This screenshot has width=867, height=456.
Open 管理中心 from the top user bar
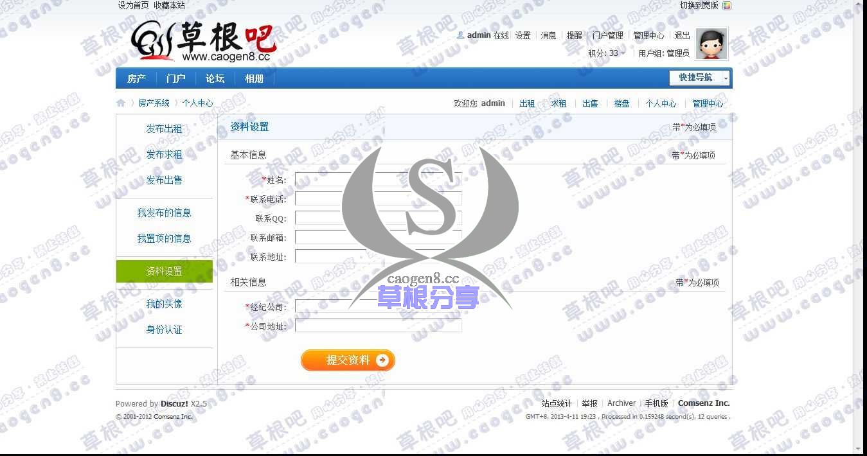(x=648, y=35)
